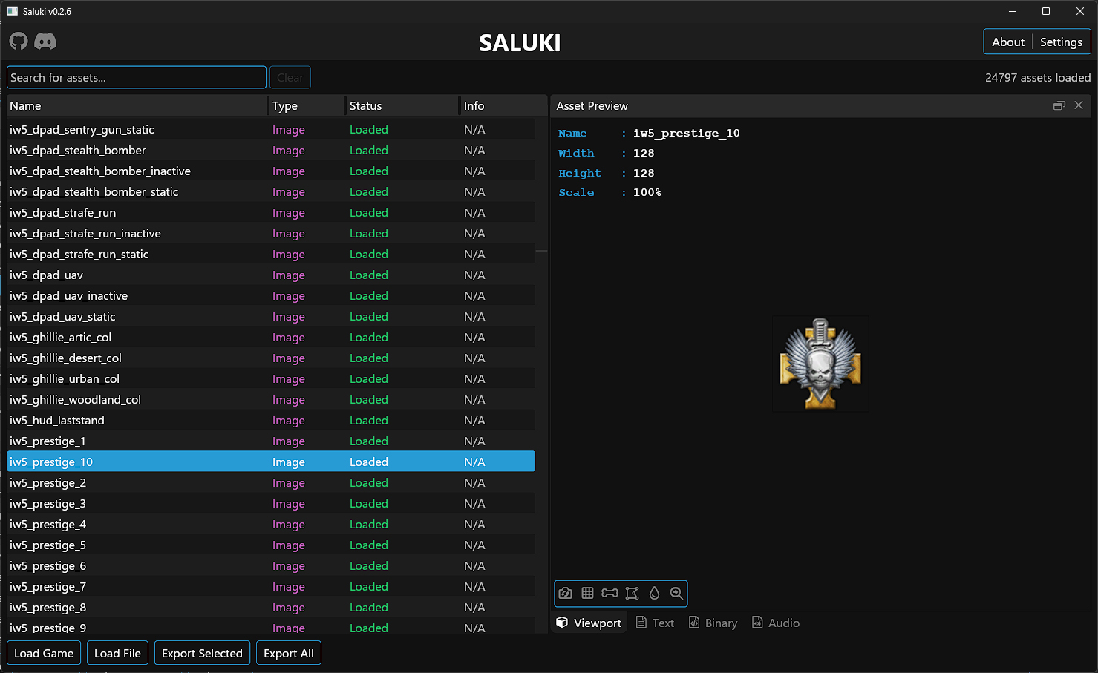Zoom the preview using the magnifier icon
1098x673 pixels.
[676, 593]
